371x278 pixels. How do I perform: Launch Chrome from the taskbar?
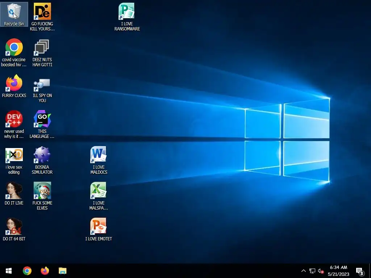[27, 271]
